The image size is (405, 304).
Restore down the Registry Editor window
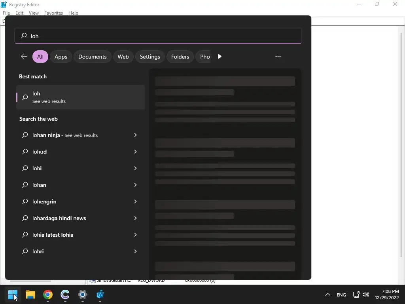(x=377, y=4)
